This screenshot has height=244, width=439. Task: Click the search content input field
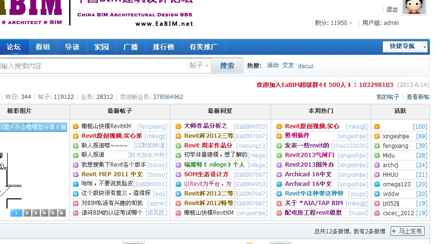(x=94, y=66)
